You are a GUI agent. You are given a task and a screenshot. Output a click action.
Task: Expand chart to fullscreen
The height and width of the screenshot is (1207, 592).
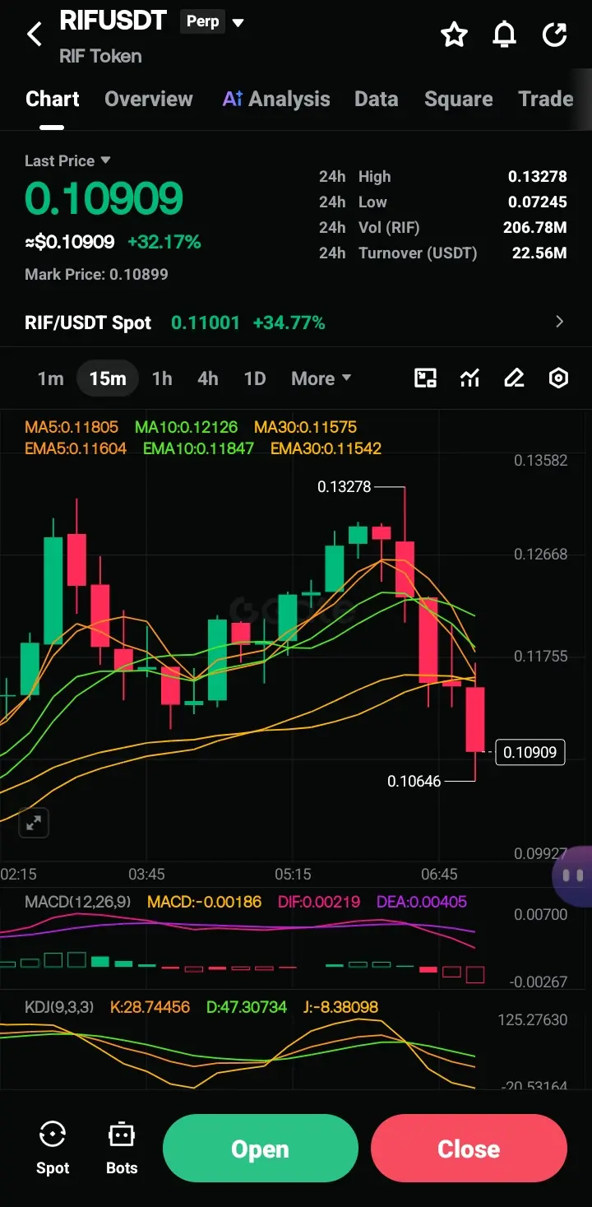click(34, 822)
